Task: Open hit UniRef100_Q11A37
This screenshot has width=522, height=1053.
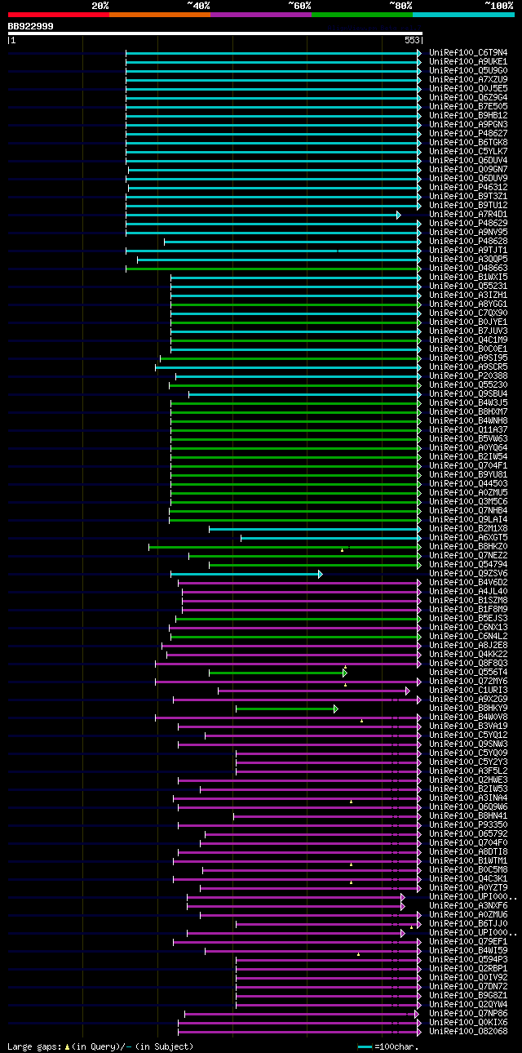Action: click(468, 429)
